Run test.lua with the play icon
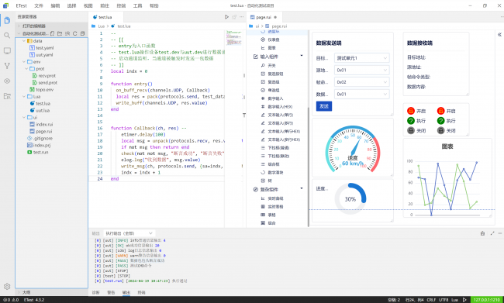 [x=226, y=17]
